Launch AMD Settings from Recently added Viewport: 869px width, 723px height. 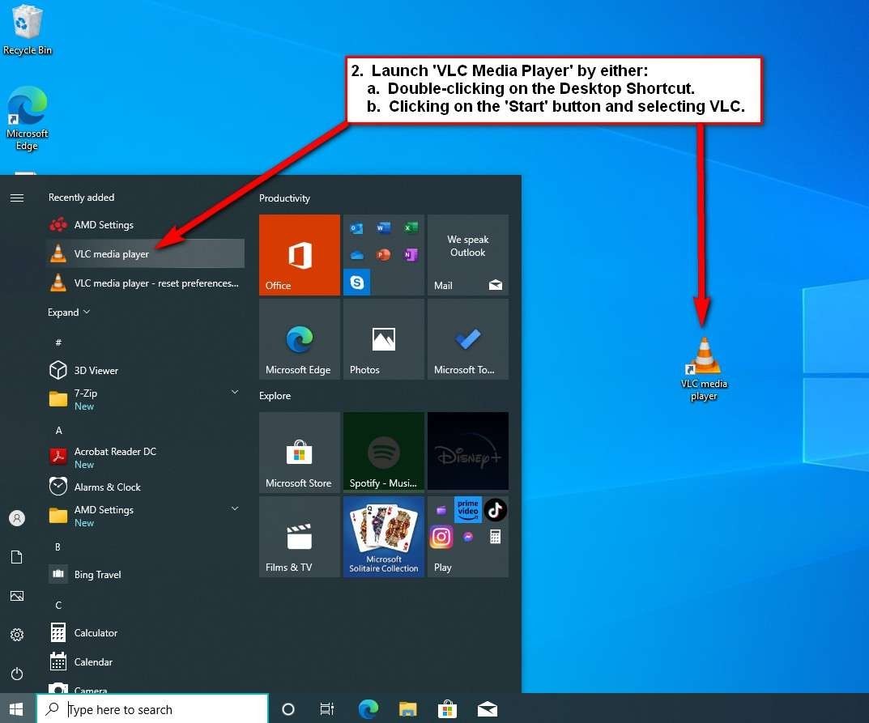(x=145, y=225)
